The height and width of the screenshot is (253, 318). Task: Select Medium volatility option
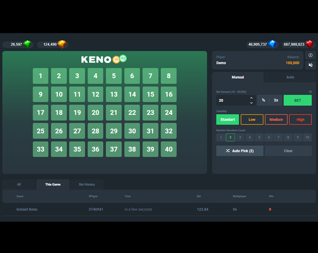click(276, 120)
